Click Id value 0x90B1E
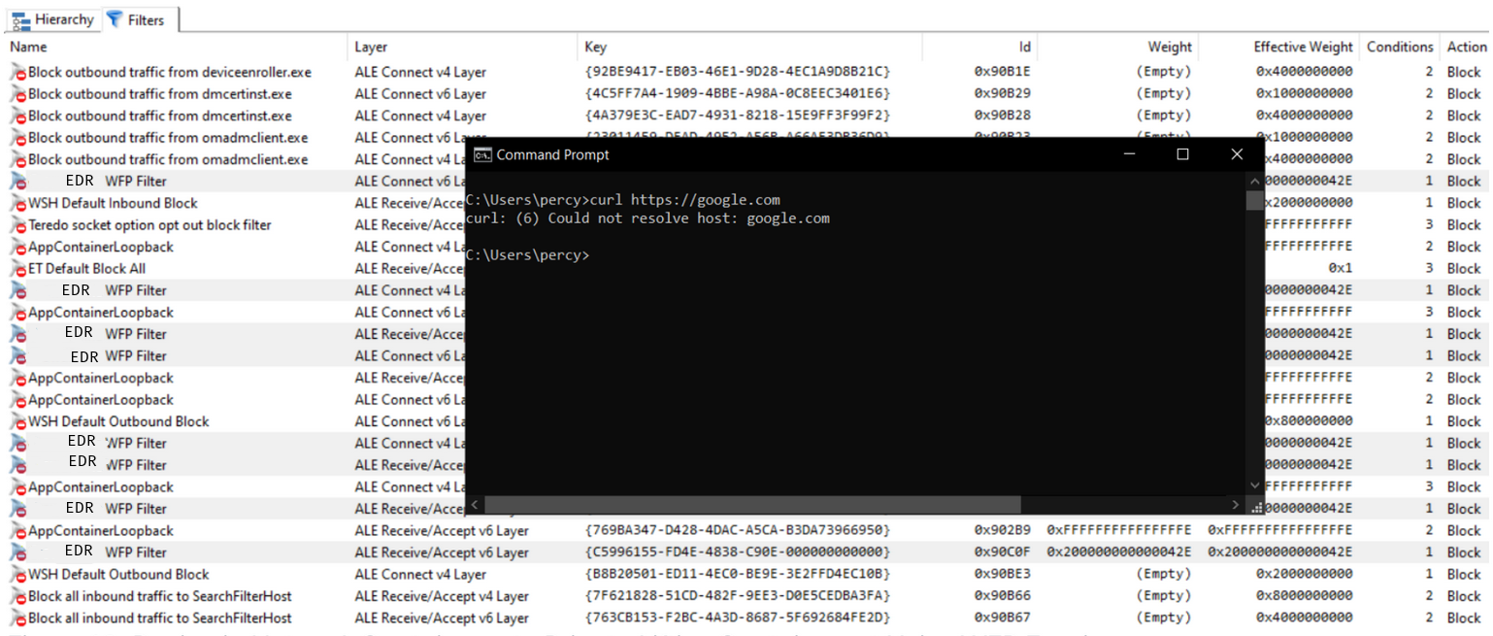Image resolution: width=1493 pixels, height=636 pixels. tap(1003, 72)
